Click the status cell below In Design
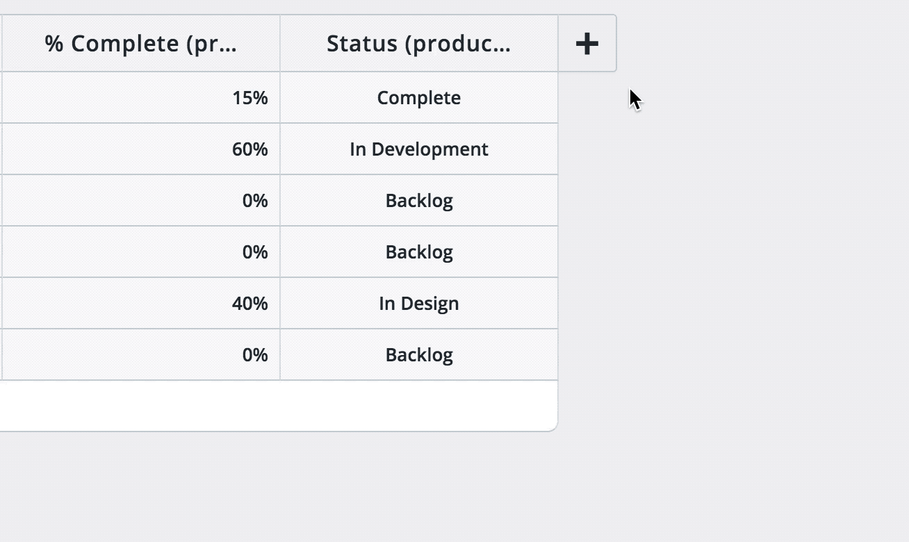Screen dimensions: 909x542 point(418,355)
